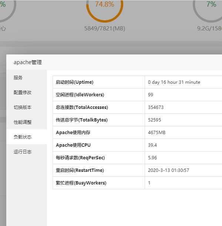Screen dimensions: 222x226
Task: Select the 切换版本 tab
Action: [x=27, y=107]
